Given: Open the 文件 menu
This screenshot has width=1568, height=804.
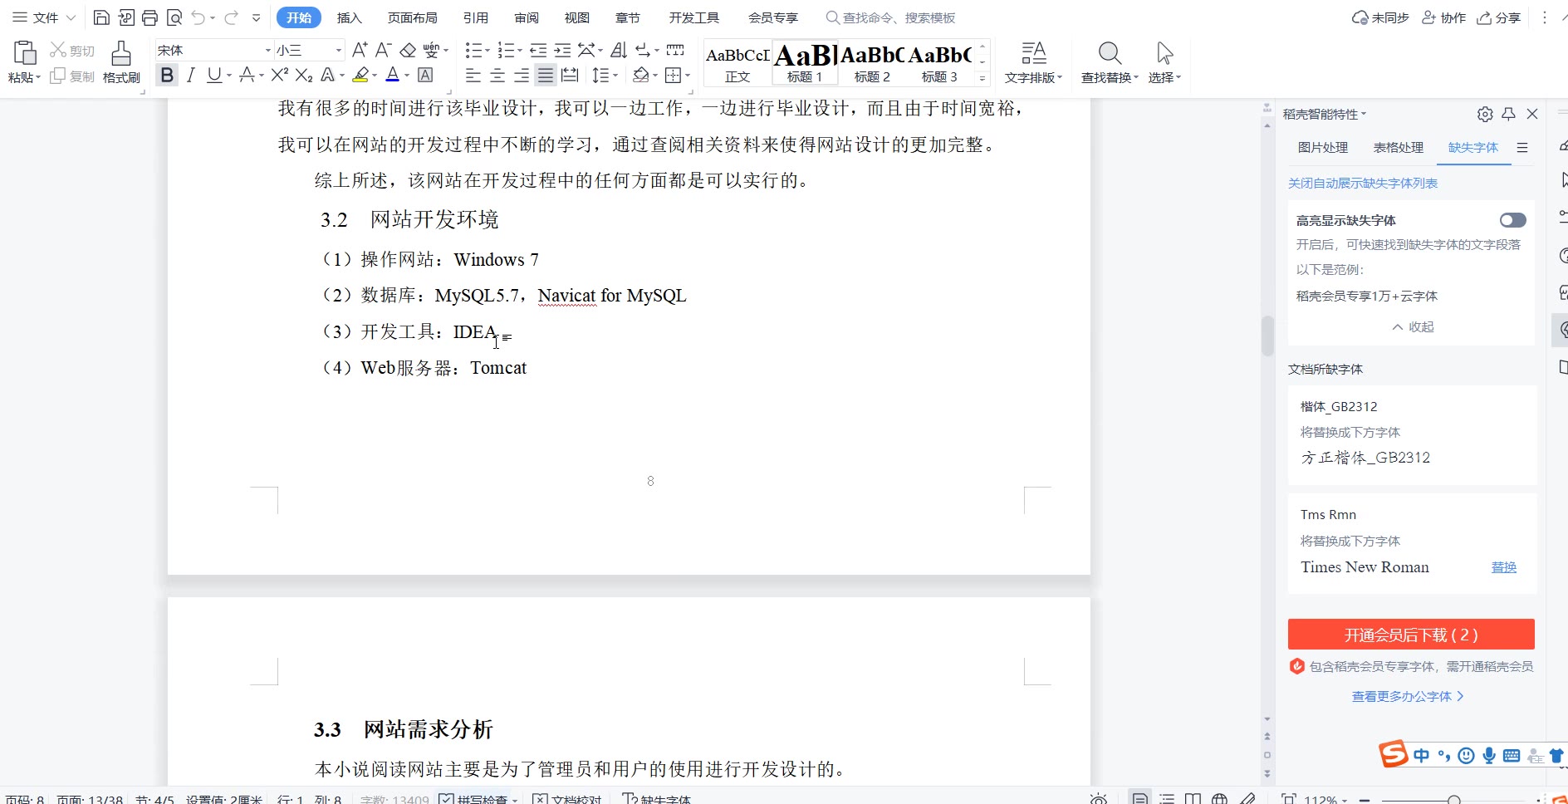Looking at the screenshot, I should point(45,17).
